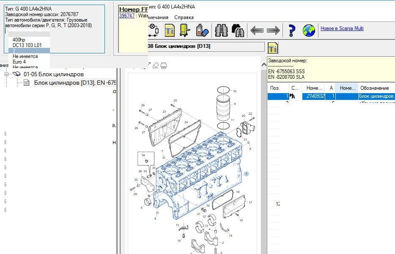Image resolution: width=395 pixels, height=254 pixels.
Task: Select part number 2140532 in the table
Action: (315, 97)
